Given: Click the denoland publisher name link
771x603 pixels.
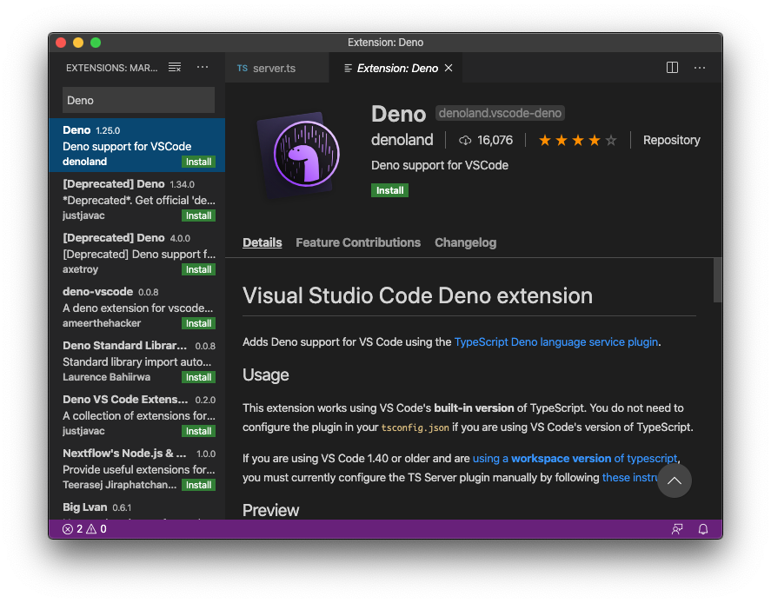Looking at the screenshot, I should [402, 140].
